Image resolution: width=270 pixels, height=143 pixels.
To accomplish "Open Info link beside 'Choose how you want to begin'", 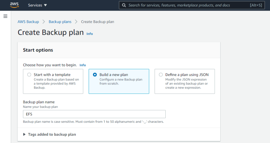I will [83, 65].
